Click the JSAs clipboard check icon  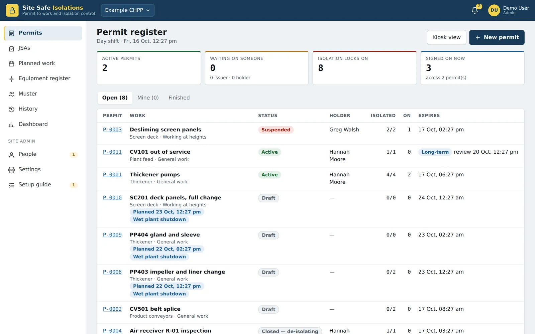pos(11,48)
